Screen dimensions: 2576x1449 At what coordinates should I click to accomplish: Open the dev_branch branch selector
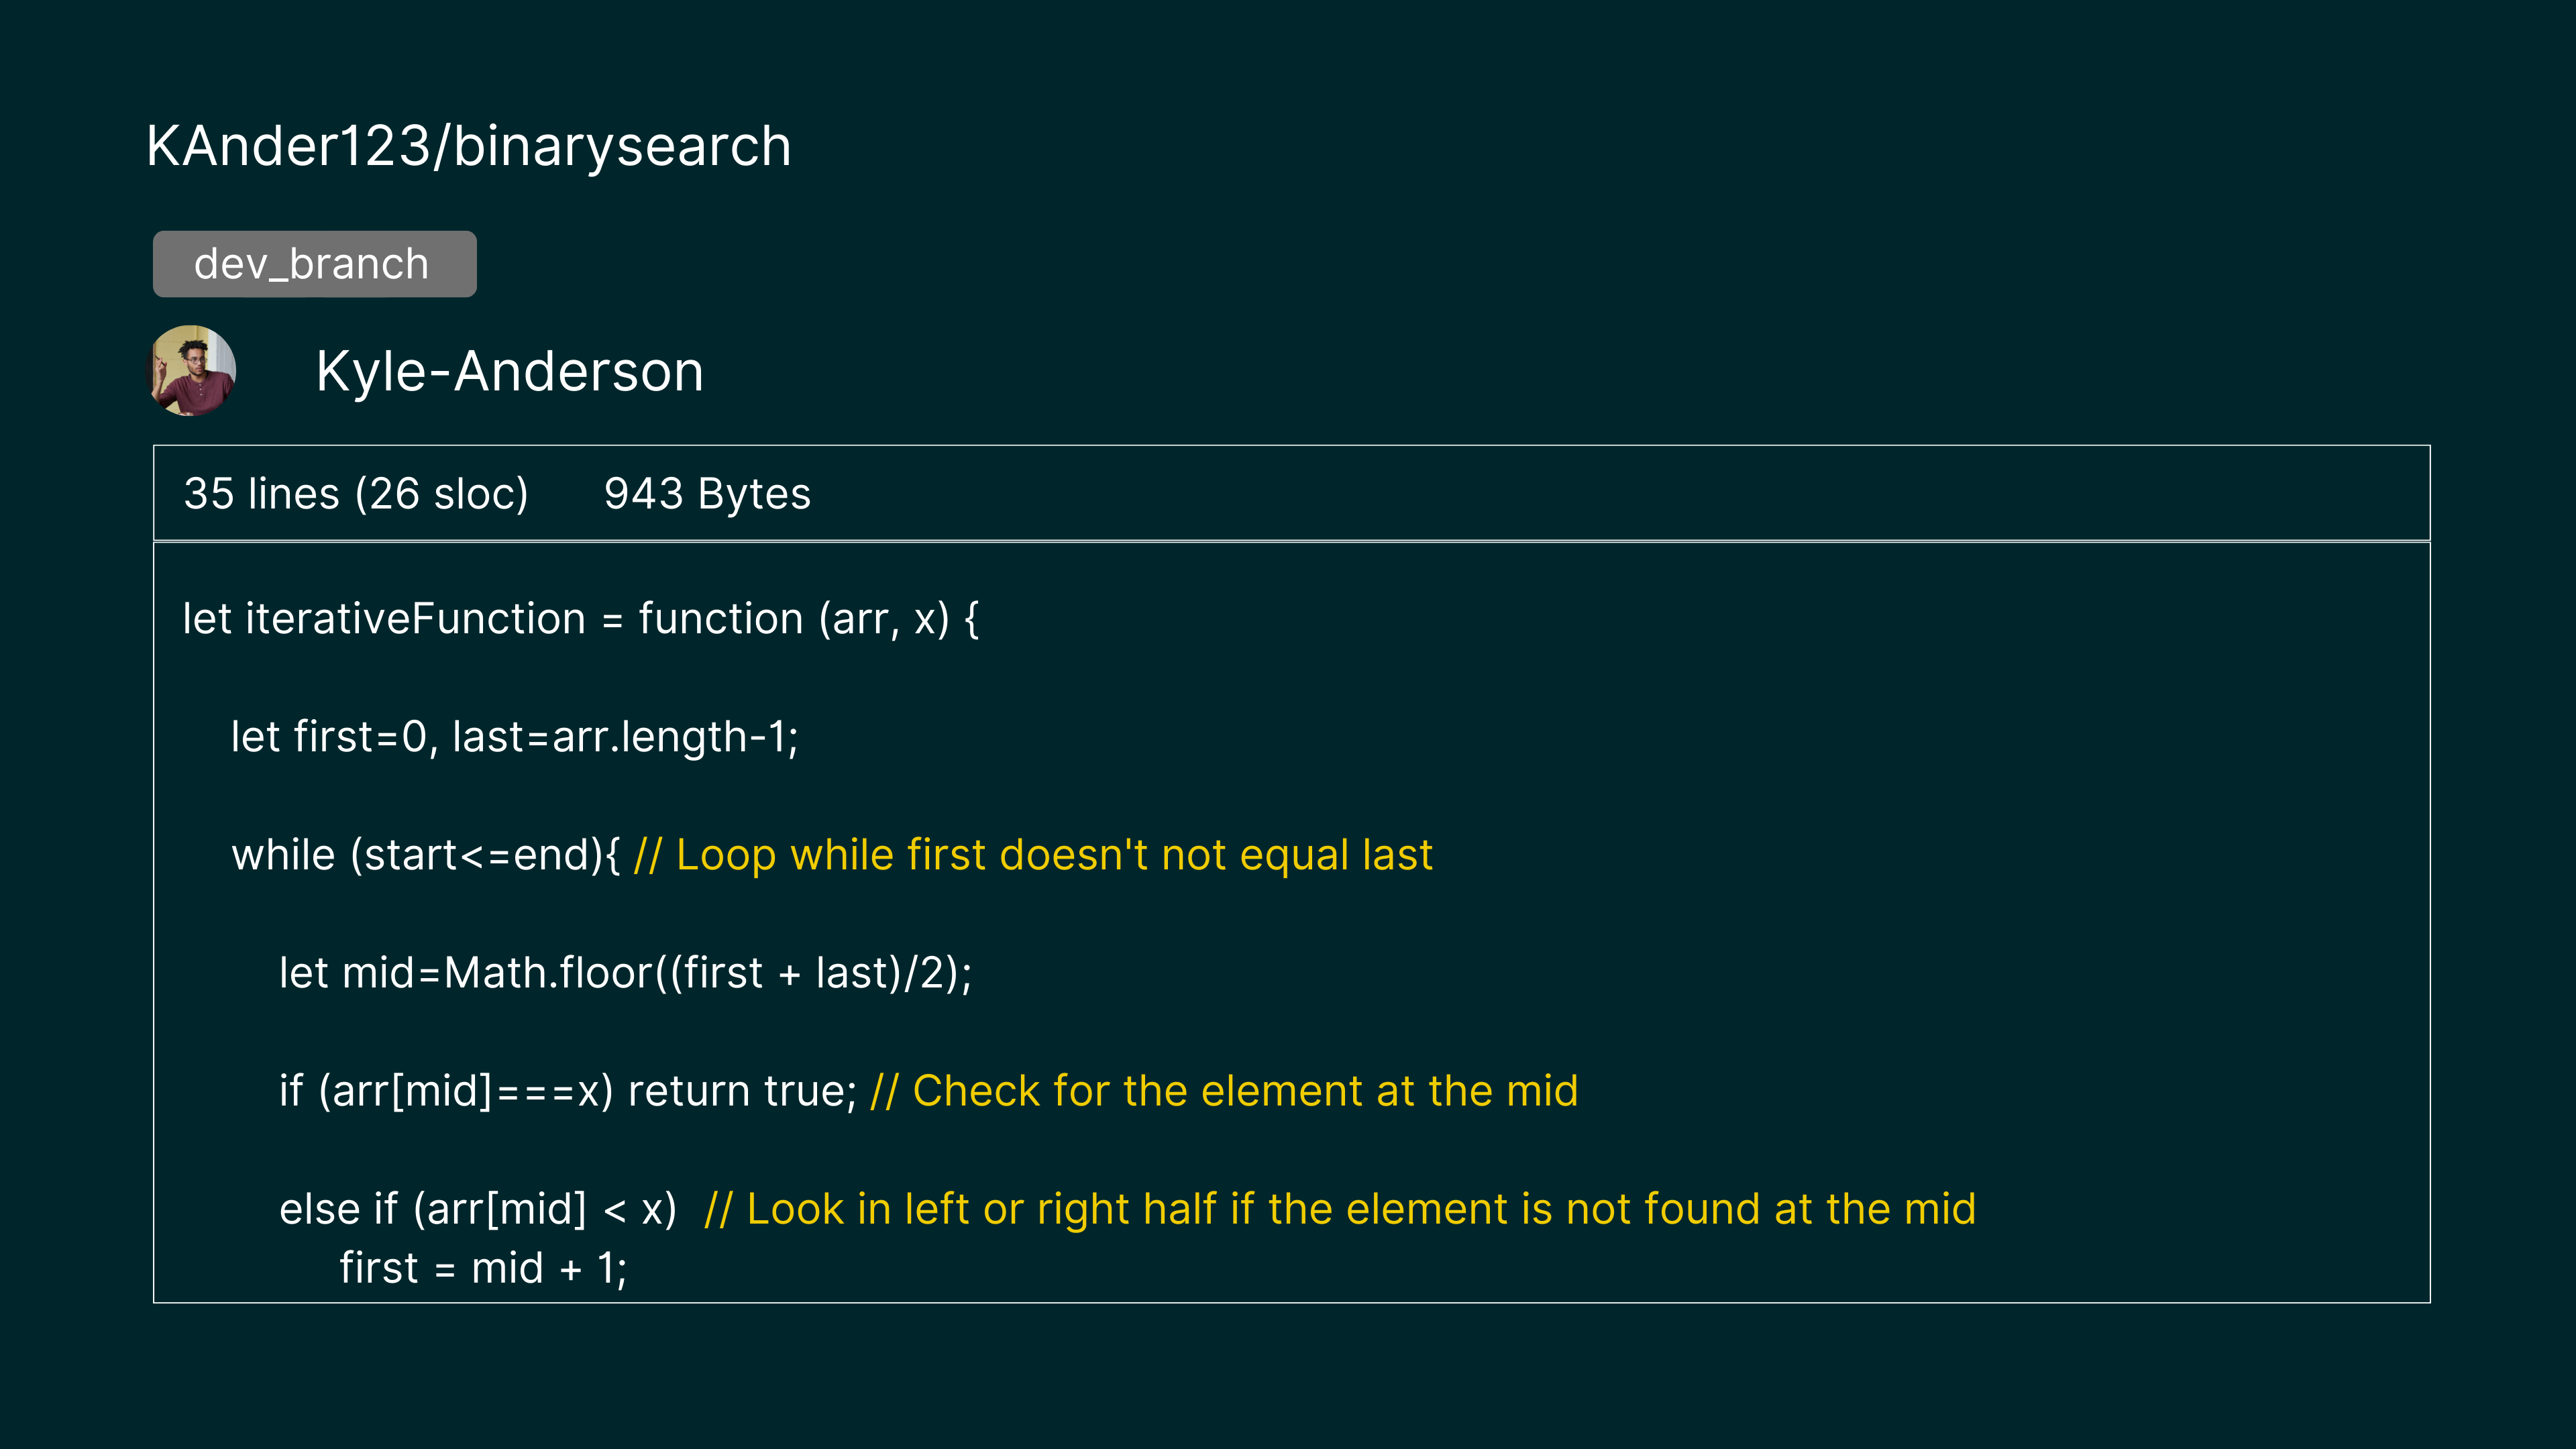314,264
